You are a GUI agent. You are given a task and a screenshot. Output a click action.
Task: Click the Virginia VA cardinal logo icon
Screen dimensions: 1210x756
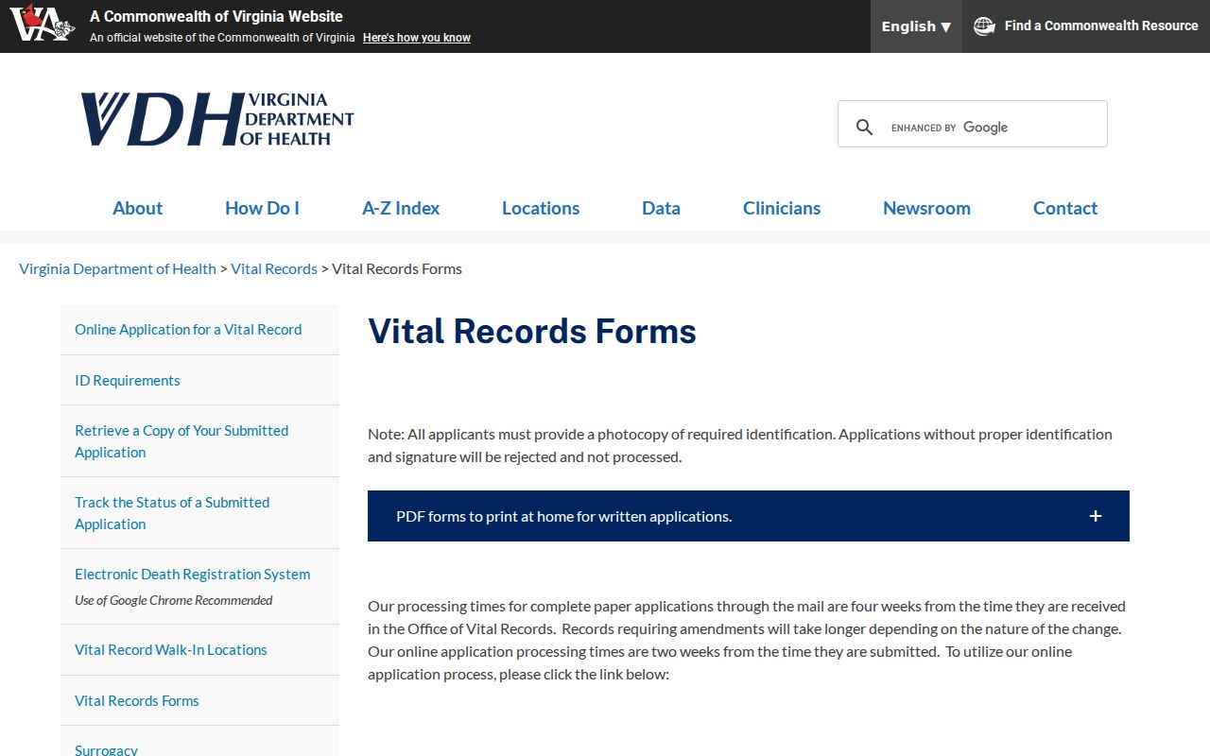[x=42, y=23]
